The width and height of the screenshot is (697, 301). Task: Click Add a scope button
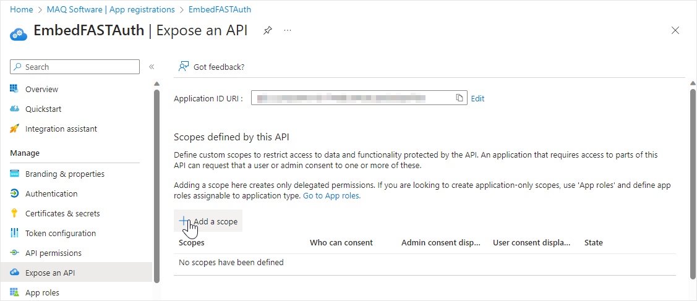(208, 221)
